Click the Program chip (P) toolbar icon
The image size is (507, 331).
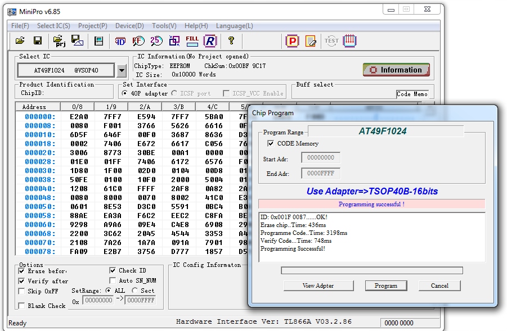click(x=292, y=40)
